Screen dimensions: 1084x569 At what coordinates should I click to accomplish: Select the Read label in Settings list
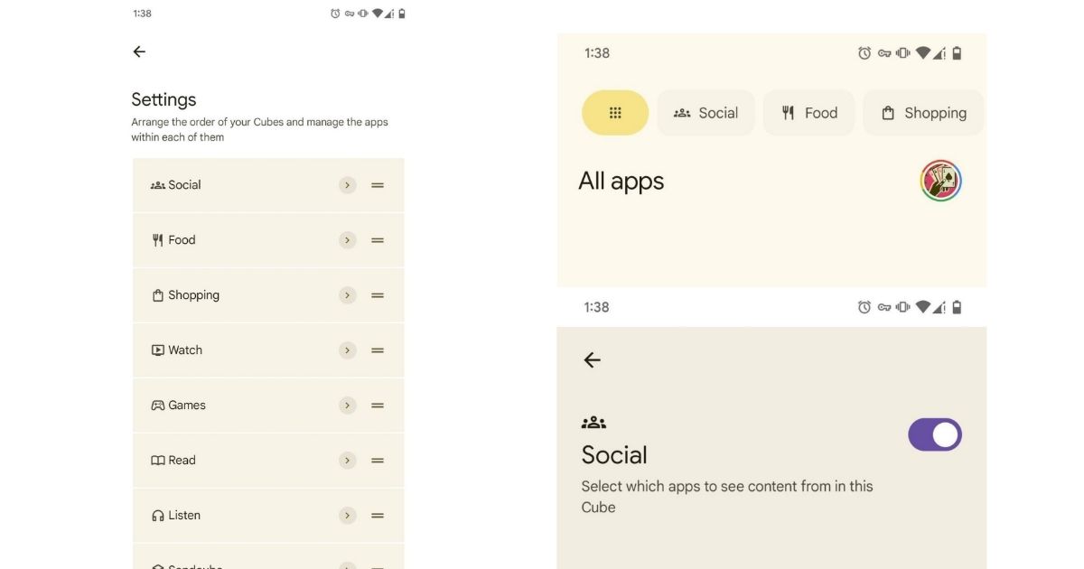point(182,461)
